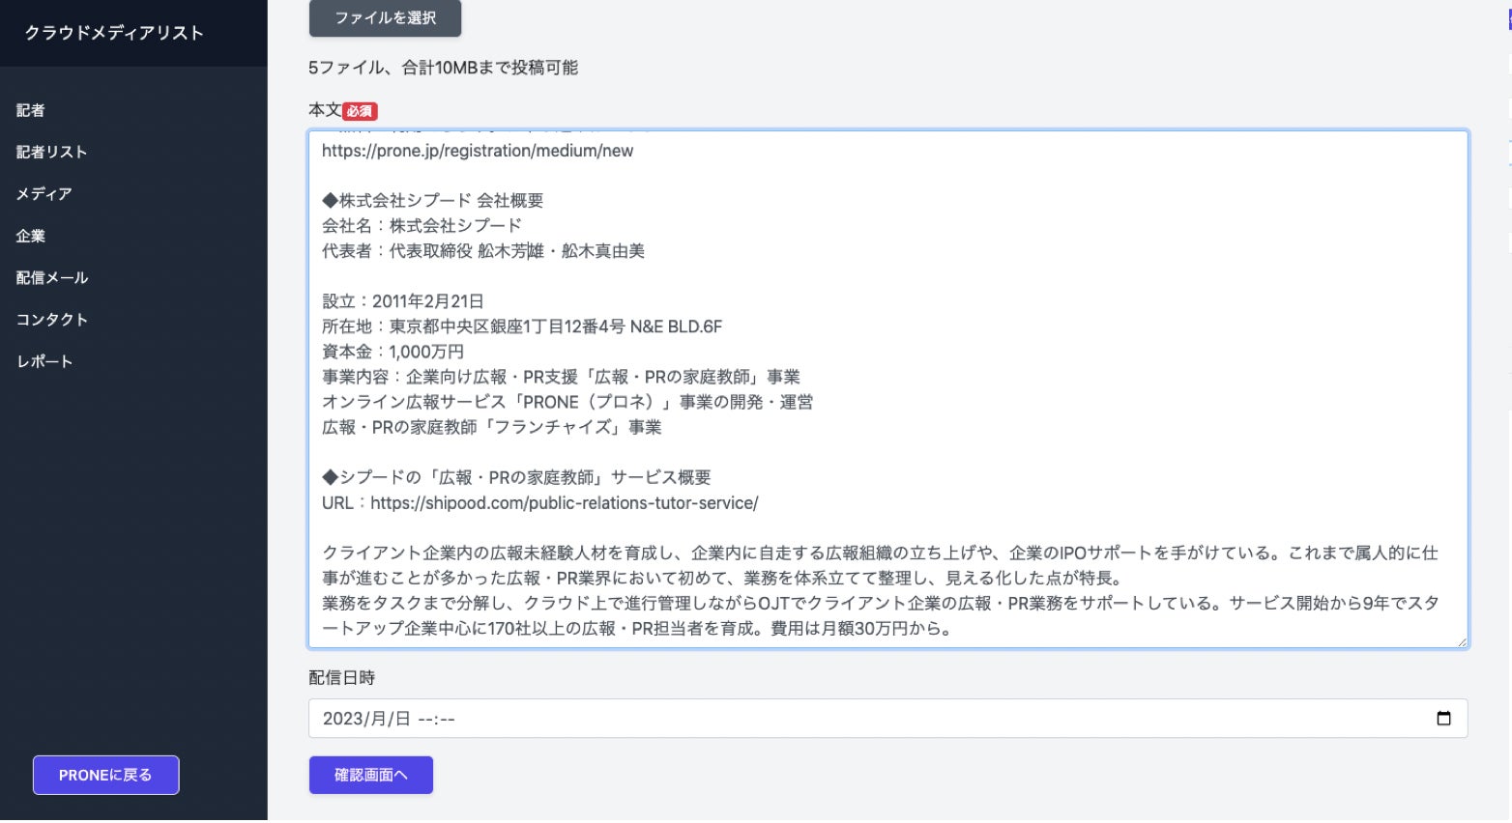Click the shipood.com service URL line
Image resolution: width=1512 pixels, height=823 pixels.
[540, 502]
